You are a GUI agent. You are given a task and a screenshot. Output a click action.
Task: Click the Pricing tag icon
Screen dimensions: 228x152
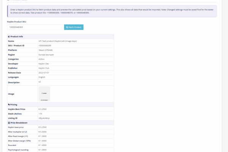pos(9,104)
